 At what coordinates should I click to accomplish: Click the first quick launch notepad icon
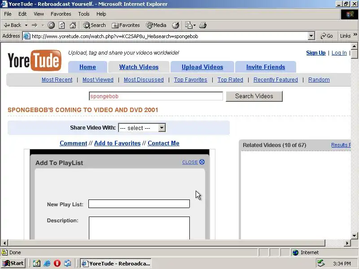point(37,263)
